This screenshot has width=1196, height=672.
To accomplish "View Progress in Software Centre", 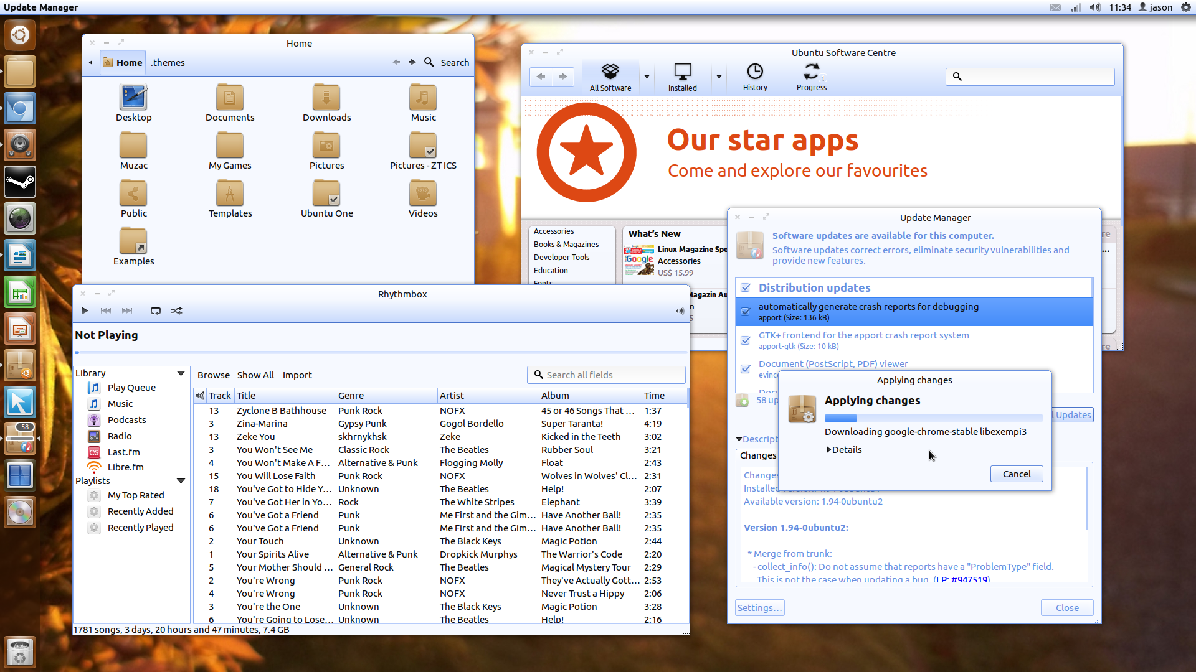I will tap(812, 77).
